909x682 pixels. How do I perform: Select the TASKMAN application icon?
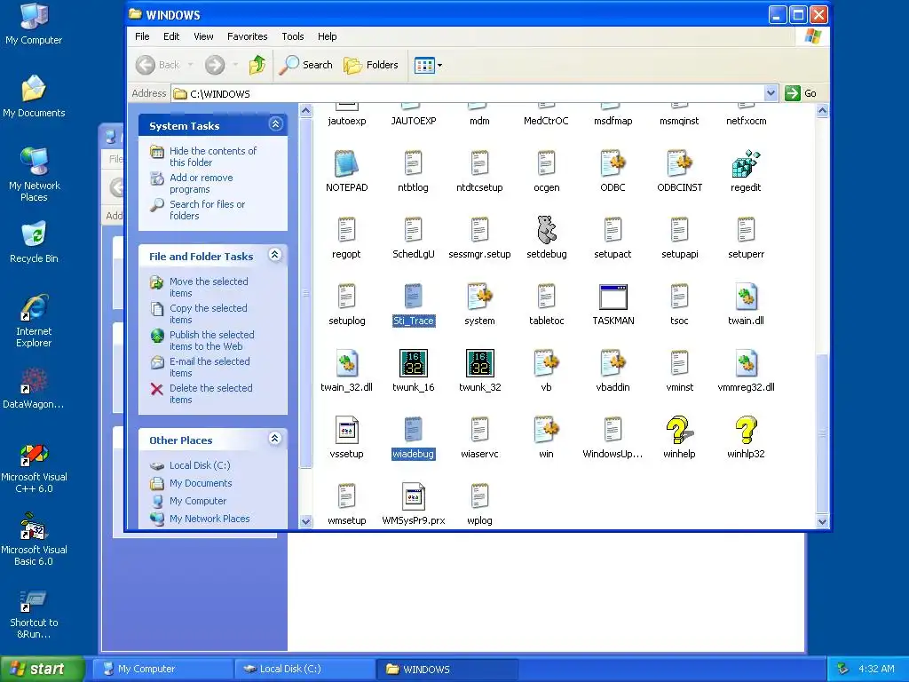613,297
